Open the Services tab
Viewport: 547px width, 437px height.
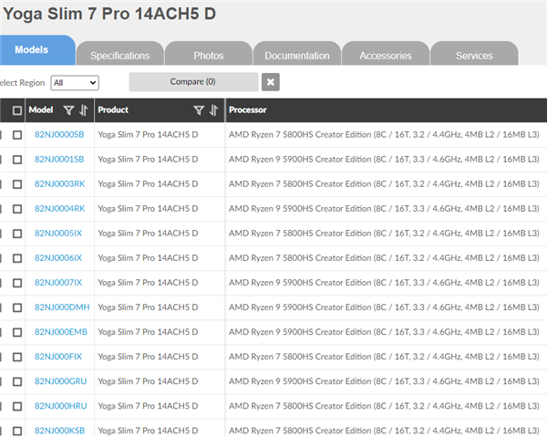click(x=474, y=54)
